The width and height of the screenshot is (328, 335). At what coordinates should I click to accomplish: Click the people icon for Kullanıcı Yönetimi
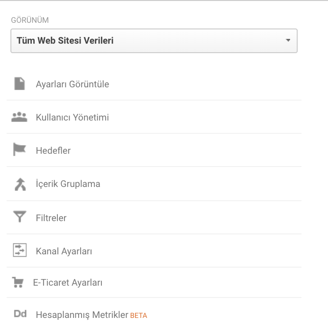pyautogui.click(x=19, y=117)
